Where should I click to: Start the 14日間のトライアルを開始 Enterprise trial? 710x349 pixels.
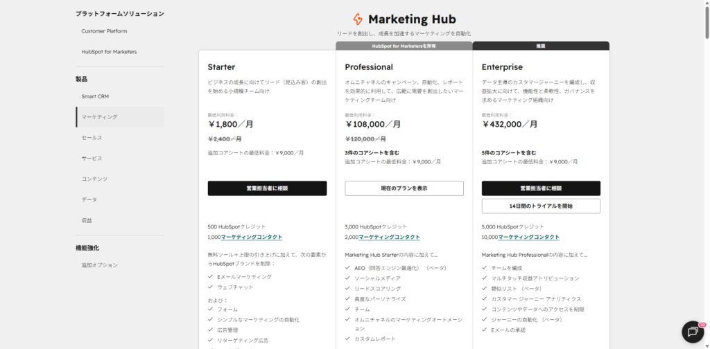tap(541, 206)
